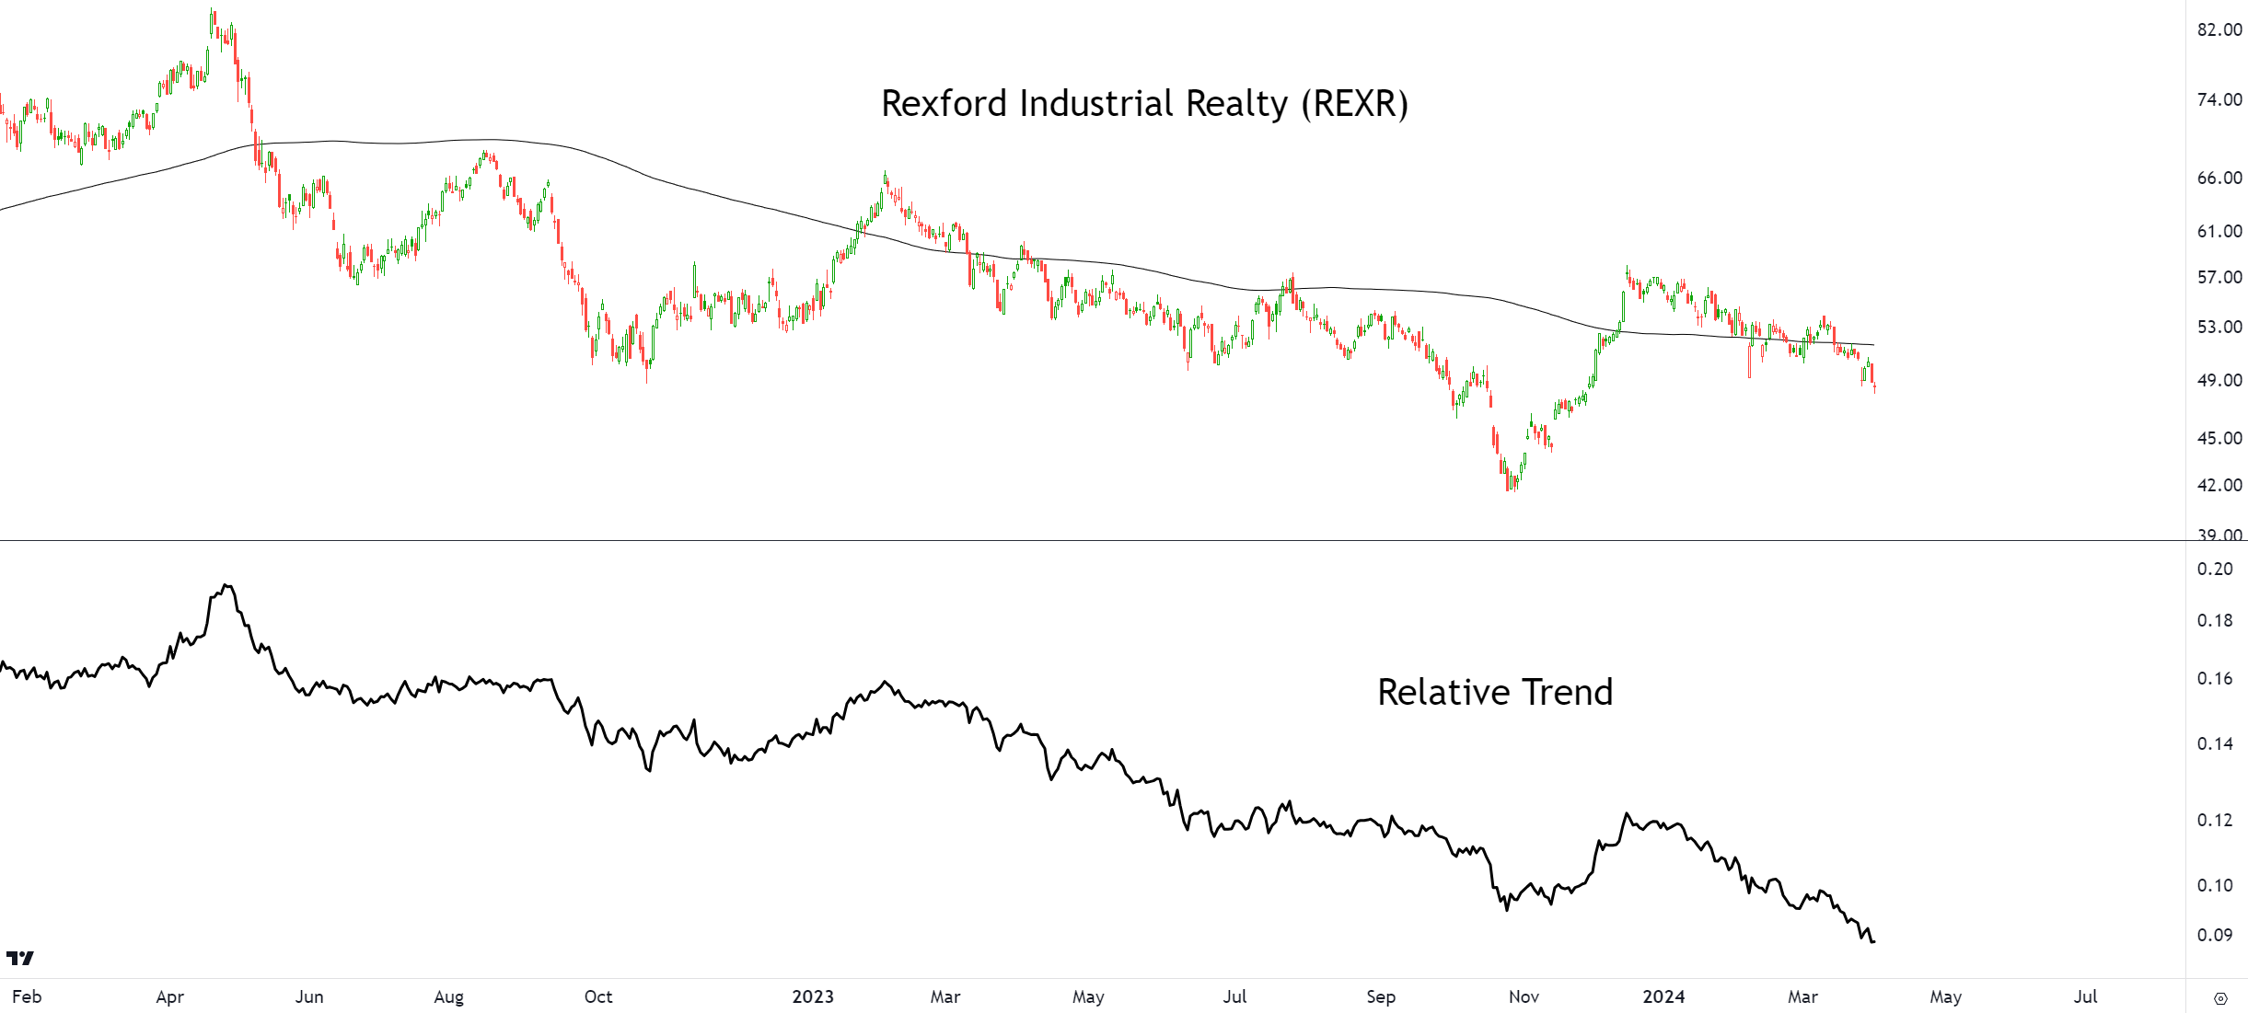Click the Rexford Industrial Realty (REXR) title
This screenshot has height=1013, width=2248.
click(x=1144, y=104)
